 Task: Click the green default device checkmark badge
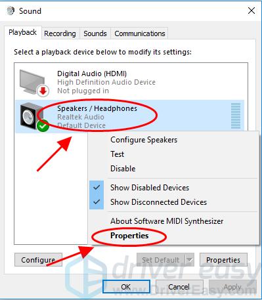click(x=43, y=126)
